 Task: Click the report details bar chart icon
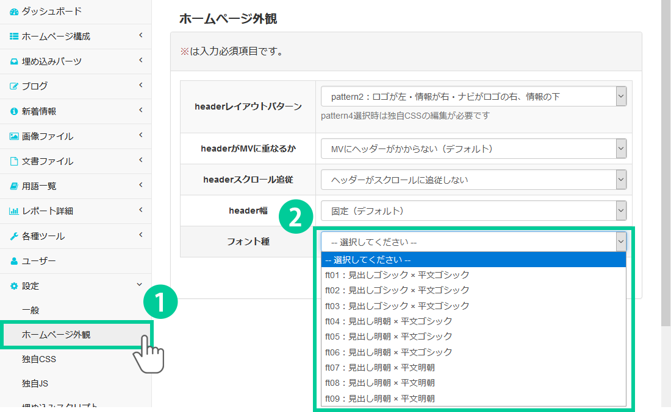click(x=14, y=211)
